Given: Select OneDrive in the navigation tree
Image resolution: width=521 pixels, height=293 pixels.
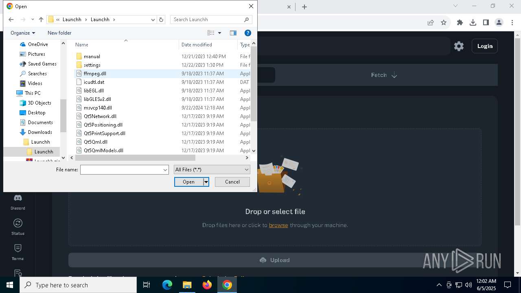Looking at the screenshot, I should click(x=38, y=44).
